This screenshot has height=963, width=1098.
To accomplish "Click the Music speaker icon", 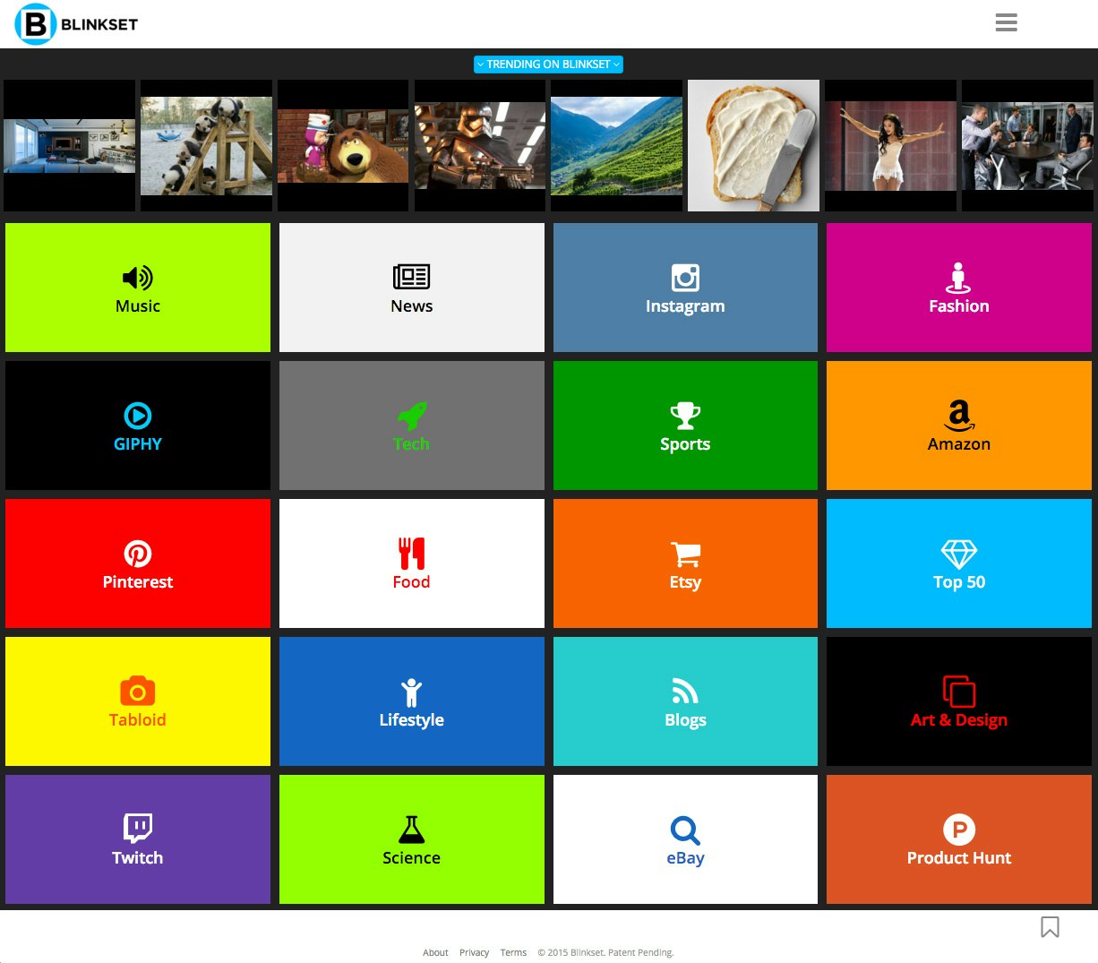I will (138, 278).
